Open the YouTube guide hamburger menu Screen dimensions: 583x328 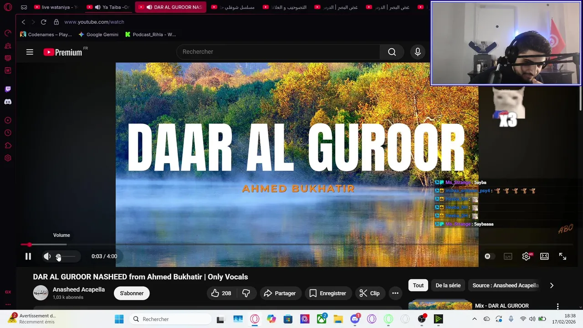coord(30,52)
